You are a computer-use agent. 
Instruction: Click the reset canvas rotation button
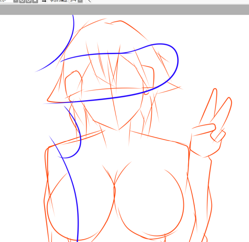coord(35,1)
